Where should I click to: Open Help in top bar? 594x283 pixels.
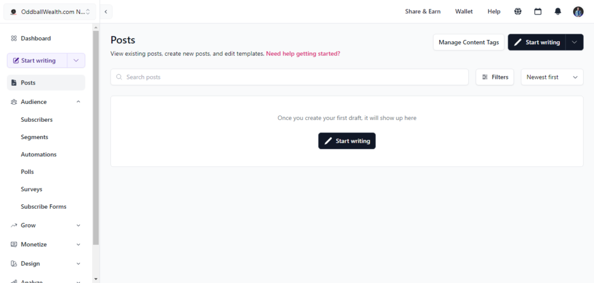[x=494, y=12]
